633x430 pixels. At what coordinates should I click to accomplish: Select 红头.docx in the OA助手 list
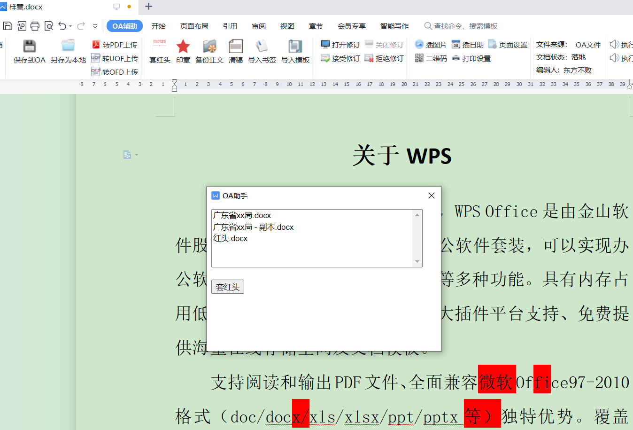pyautogui.click(x=230, y=238)
